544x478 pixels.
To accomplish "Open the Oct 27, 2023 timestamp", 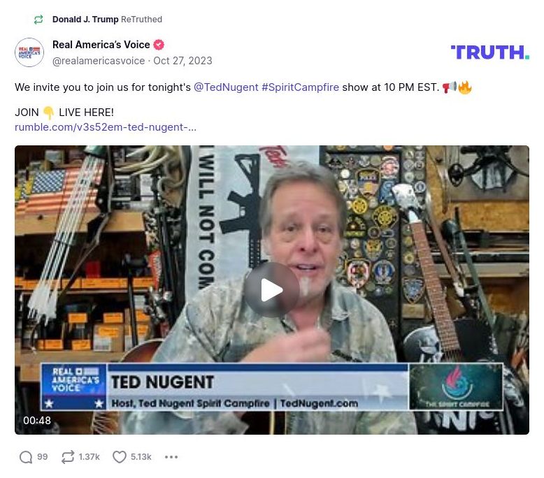I will pos(182,61).
